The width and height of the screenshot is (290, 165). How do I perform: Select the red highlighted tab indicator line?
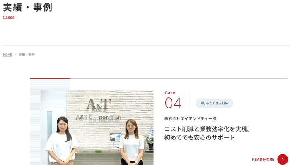point(50,78)
